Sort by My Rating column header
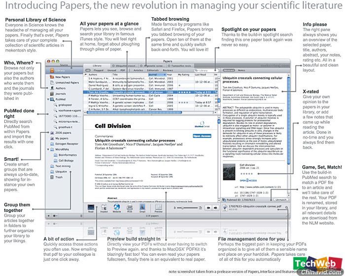345x276 pixels. coord(185,74)
